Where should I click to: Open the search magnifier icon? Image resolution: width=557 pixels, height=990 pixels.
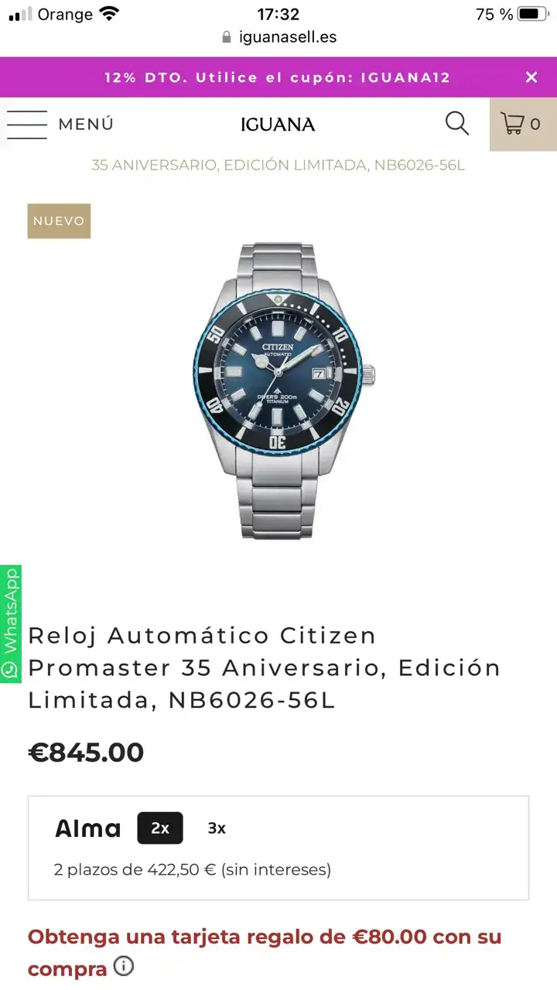point(457,124)
